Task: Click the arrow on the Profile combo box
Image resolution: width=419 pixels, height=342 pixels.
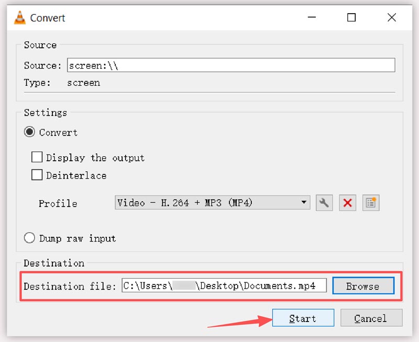Action: (304, 203)
